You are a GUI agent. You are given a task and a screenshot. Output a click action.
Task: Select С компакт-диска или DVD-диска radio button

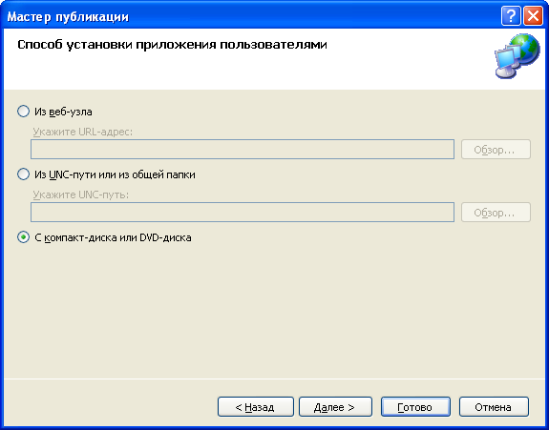(x=23, y=237)
